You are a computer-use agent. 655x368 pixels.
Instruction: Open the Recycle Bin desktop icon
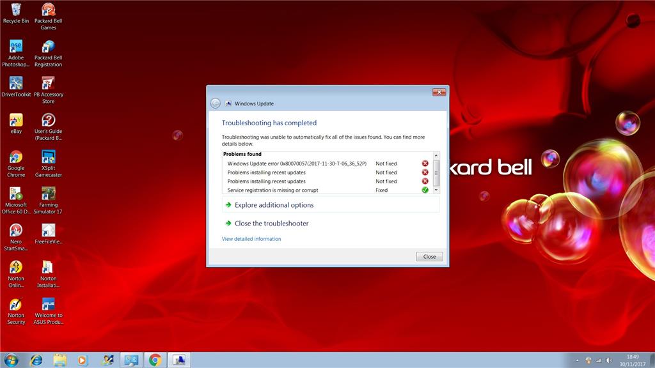tap(16, 13)
